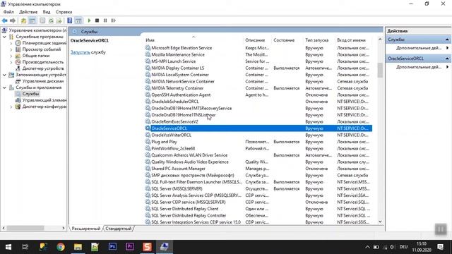Select Управление дисками in the tree
Viewport: 452px width, 254px height.
[x=43, y=81]
